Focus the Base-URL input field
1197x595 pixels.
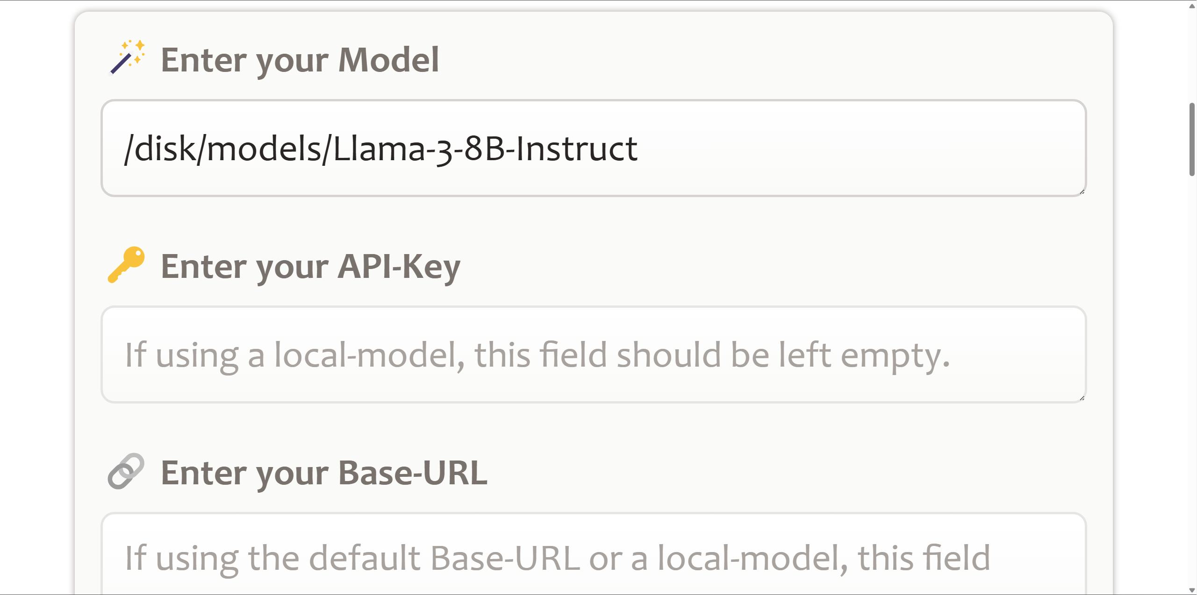pyautogui.click(x=594, y=554)
